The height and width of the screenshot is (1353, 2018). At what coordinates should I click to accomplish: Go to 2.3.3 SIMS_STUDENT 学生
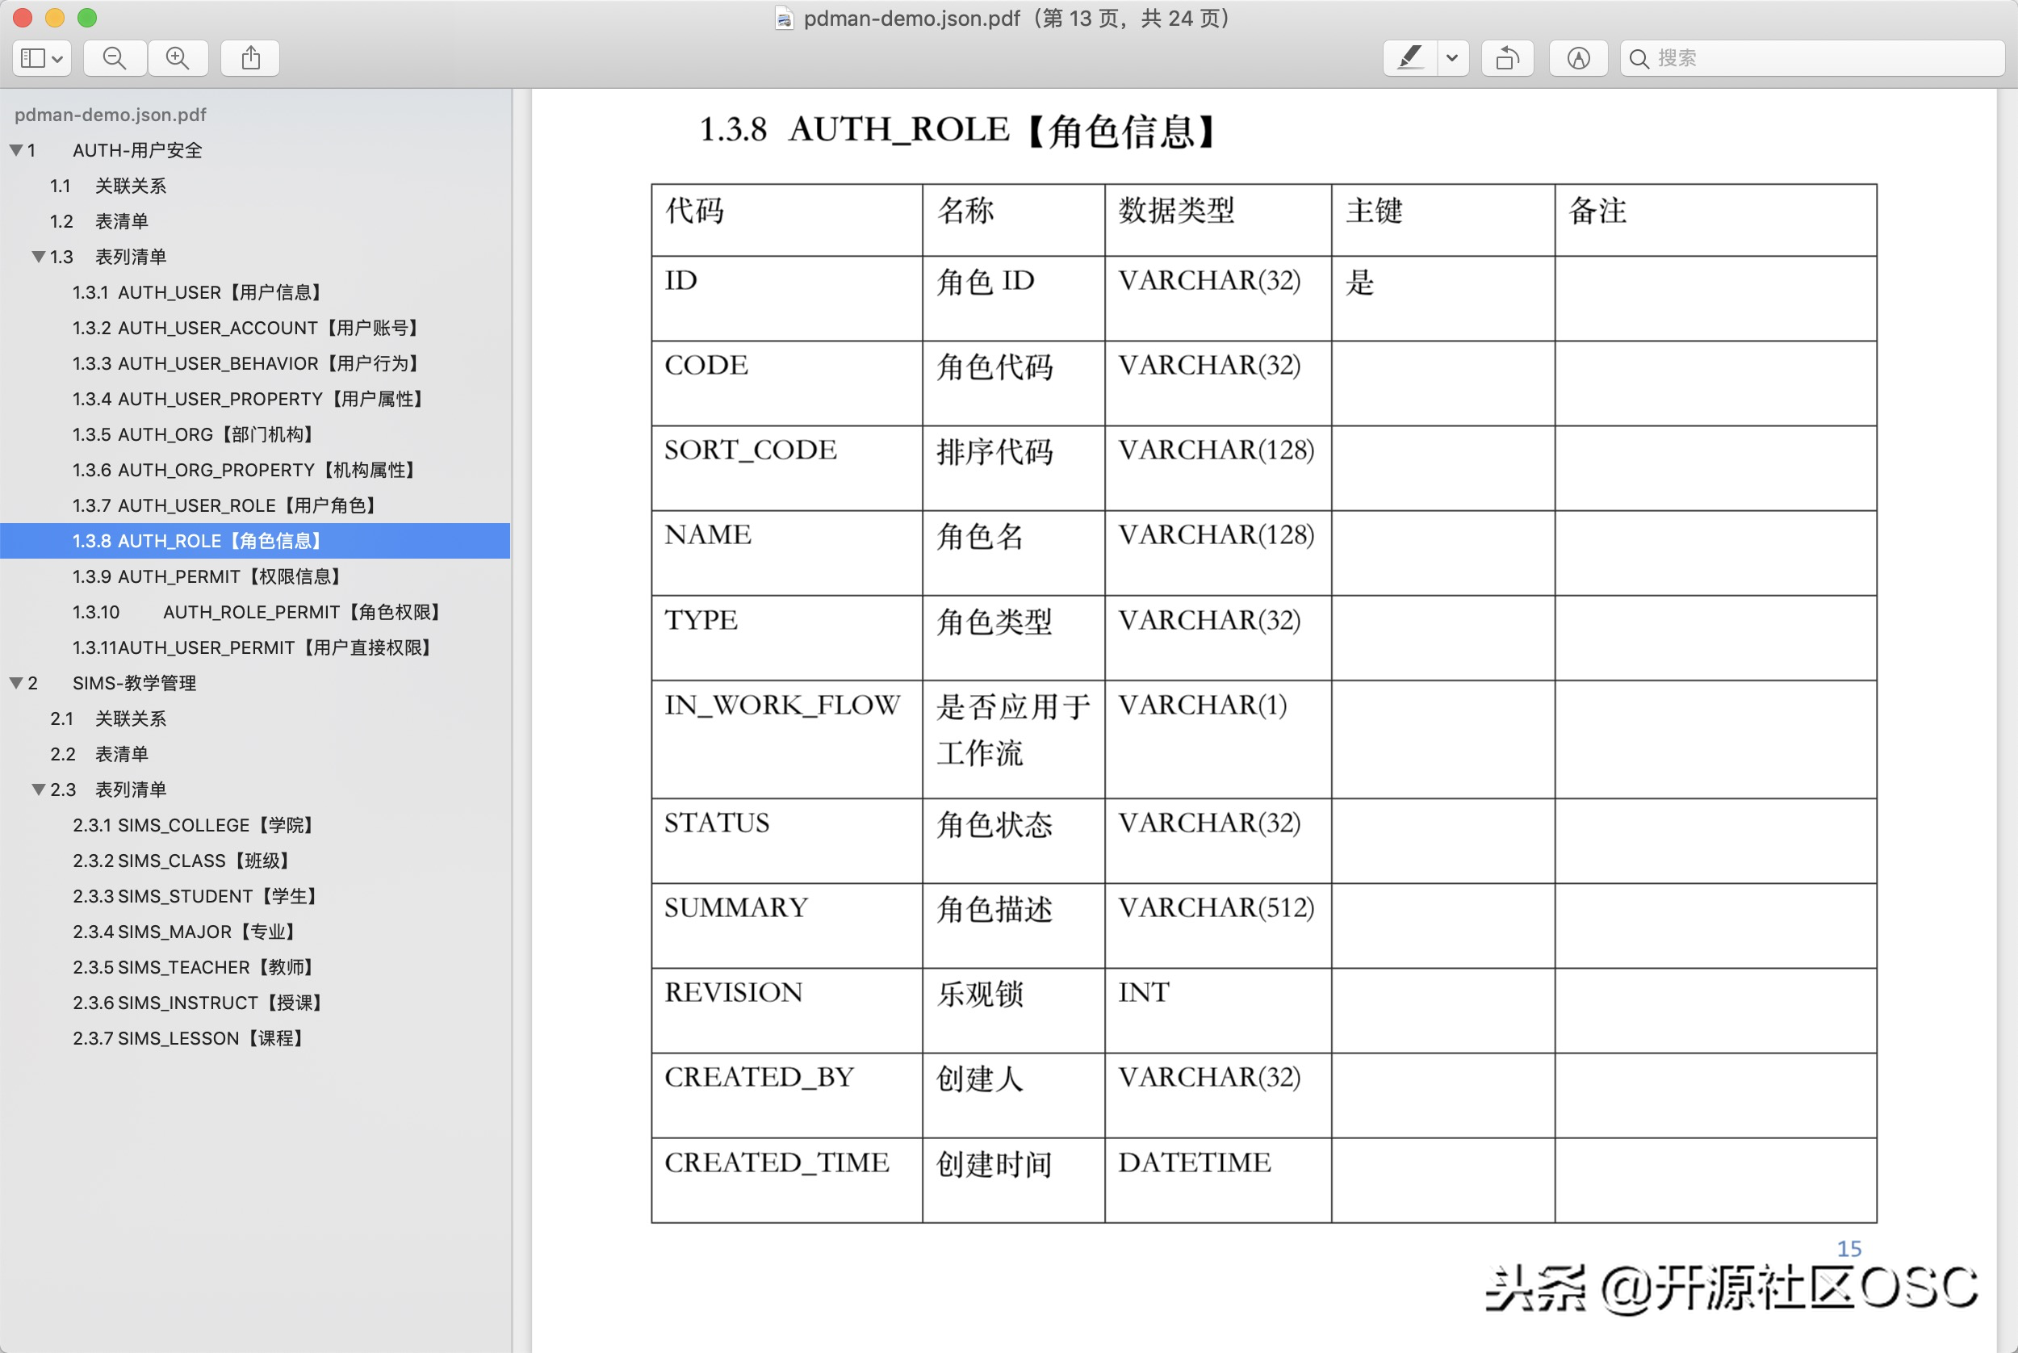(x=197, y=895)
